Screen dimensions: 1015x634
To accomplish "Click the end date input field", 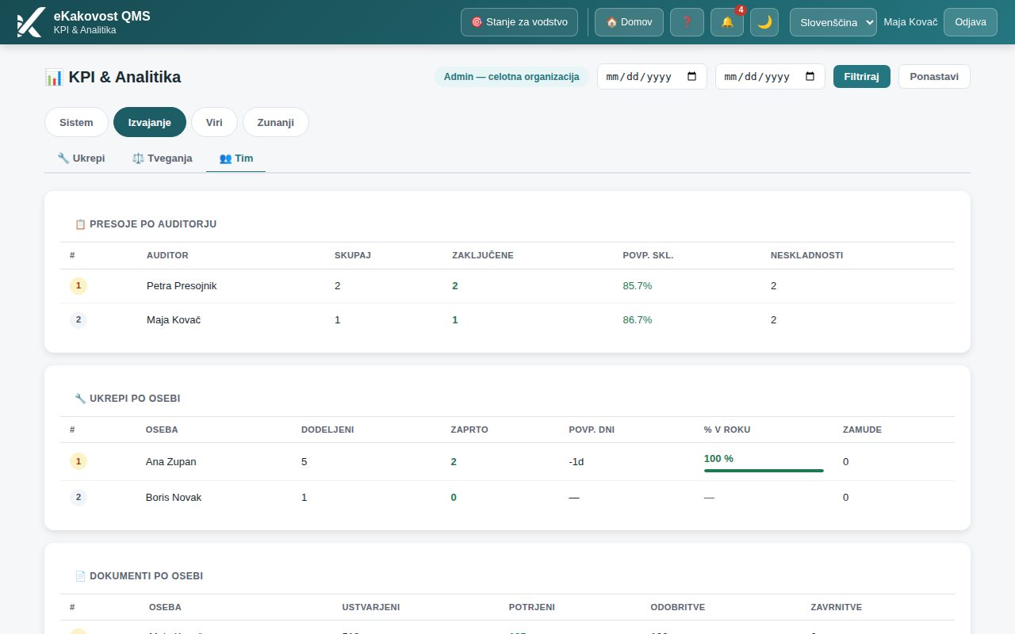I will (770, 77).
